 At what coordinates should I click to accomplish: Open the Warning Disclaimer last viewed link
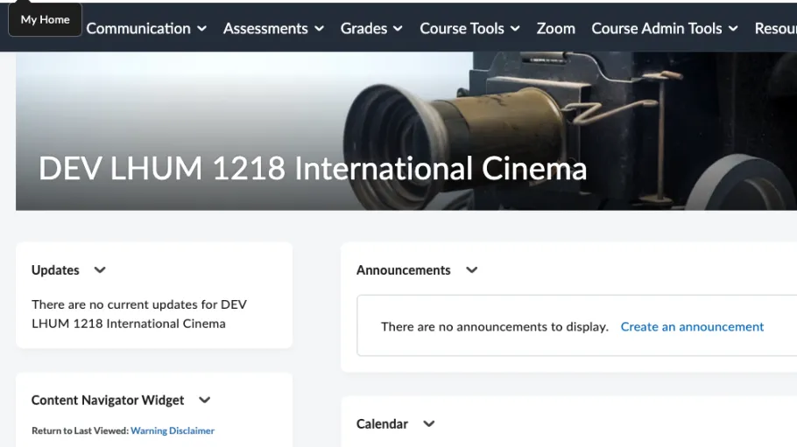click(173, 430)
